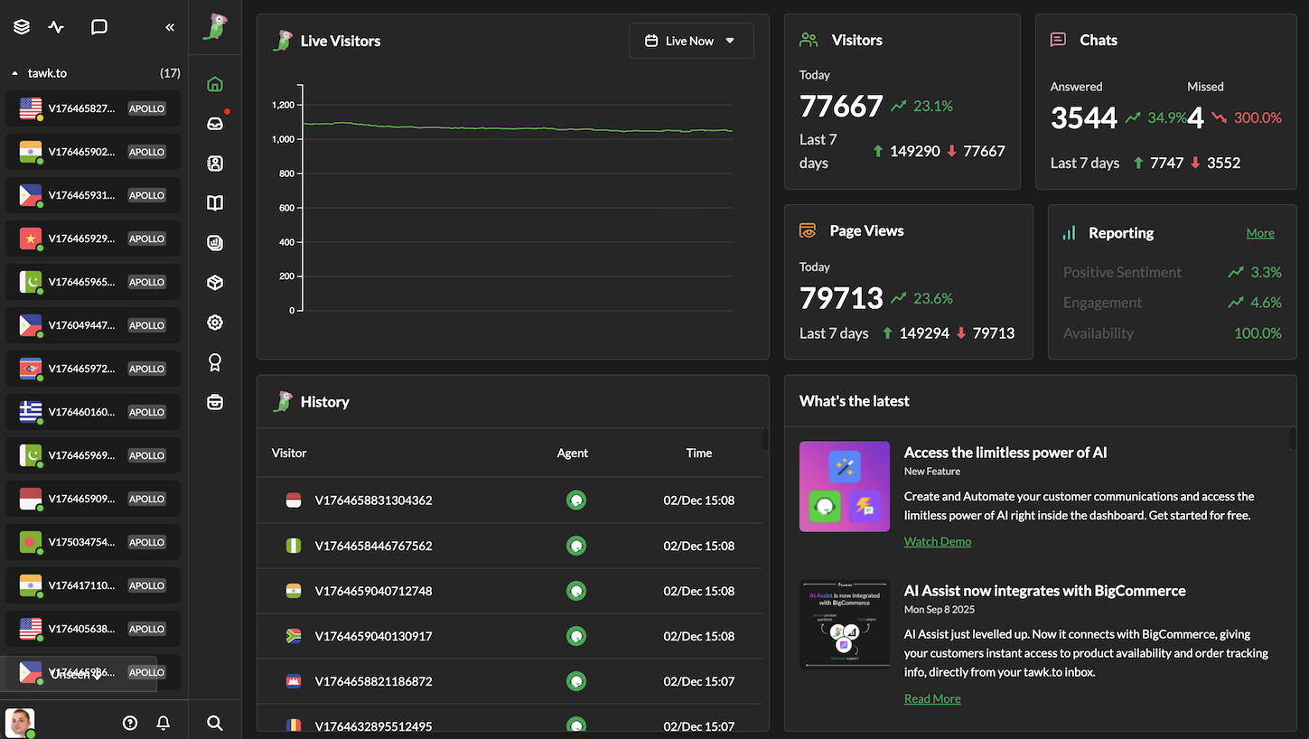Click the Watch Demo link
Viewport: 1309px width, 739px height.
pyautogui.click(x=937, y=541)
